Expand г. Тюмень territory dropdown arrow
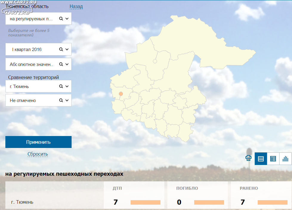This screenshot has width=292, height=210. click(67, 87)
